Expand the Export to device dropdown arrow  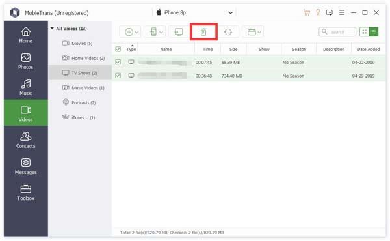click(161, 32)
